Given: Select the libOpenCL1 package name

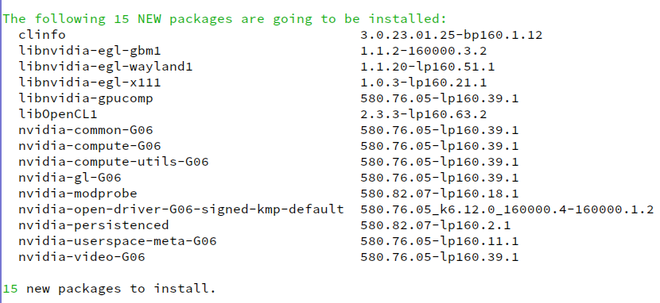Looking at the screenshot, I should tap(58, 114).
